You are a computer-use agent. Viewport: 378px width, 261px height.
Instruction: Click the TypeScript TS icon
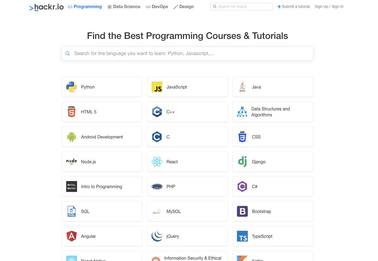coord(242,236)
